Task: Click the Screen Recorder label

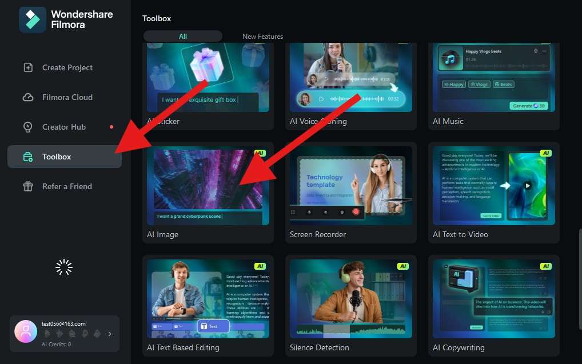Action: coord(318,234)
